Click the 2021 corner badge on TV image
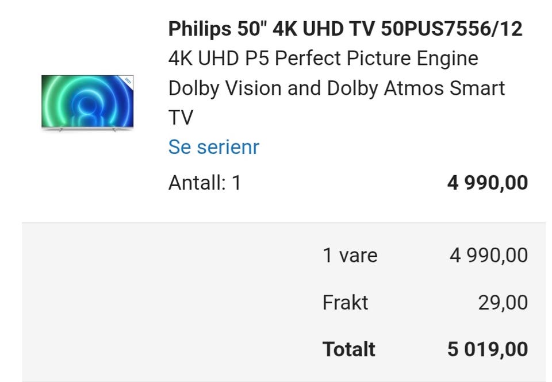 [128, 81]
